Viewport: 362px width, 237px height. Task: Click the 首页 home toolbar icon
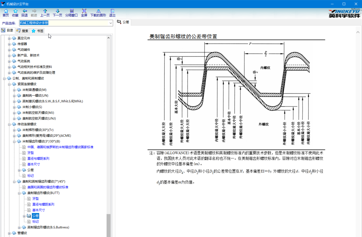tap(6, 13)
